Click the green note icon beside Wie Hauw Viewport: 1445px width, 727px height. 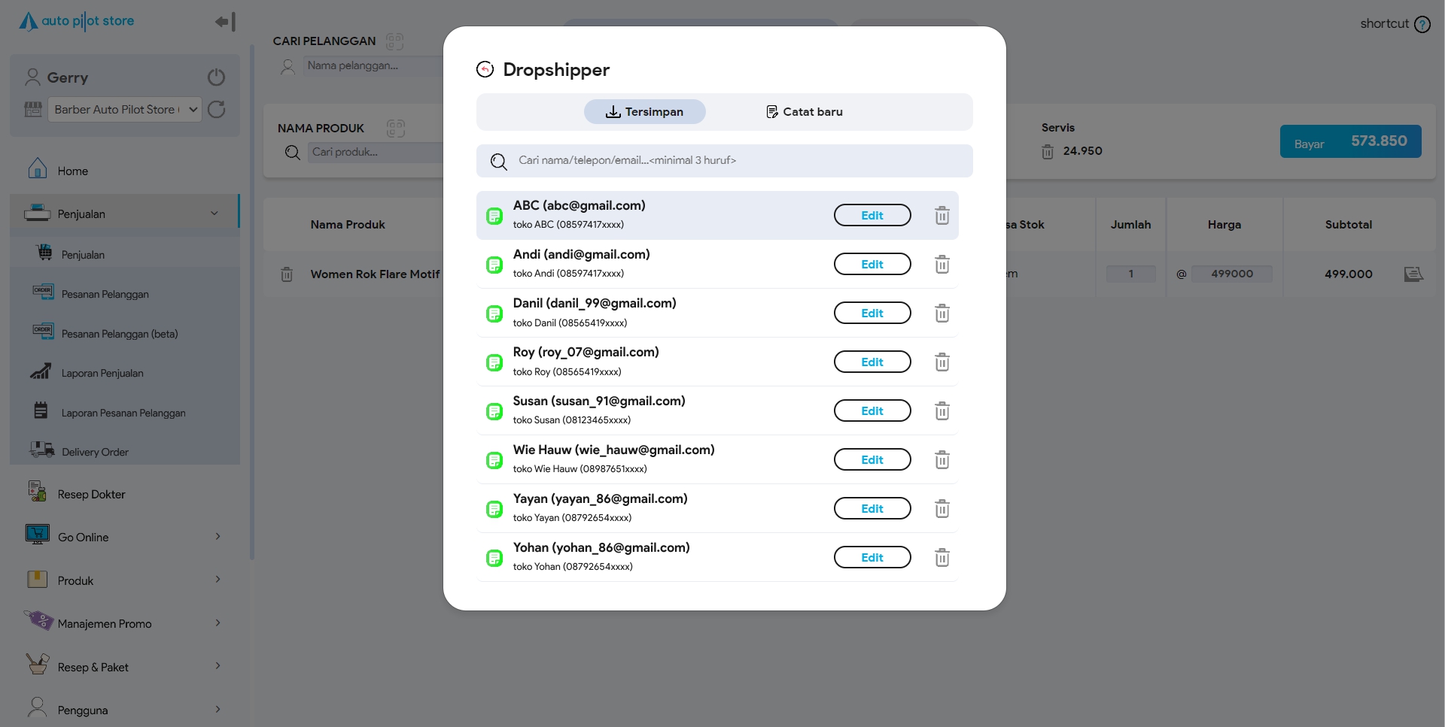(x=494, y=460)
